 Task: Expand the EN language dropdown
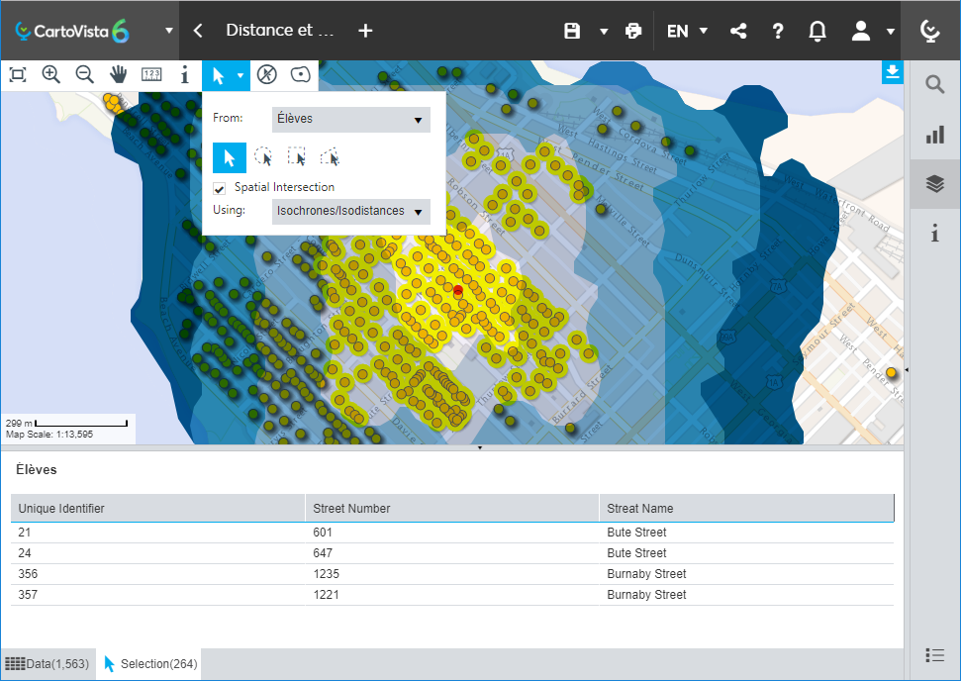coord(687,31)
